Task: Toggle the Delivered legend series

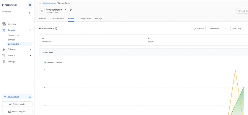Action: pos(49,62)
